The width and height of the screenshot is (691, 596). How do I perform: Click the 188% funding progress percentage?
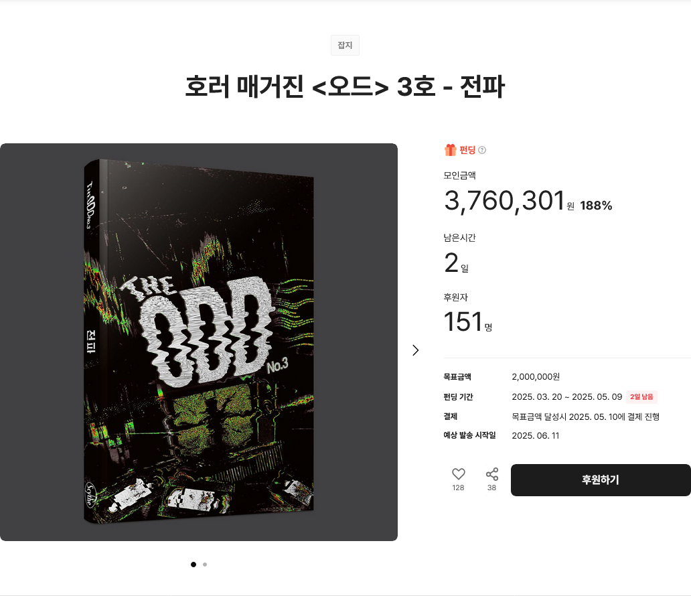596,206
